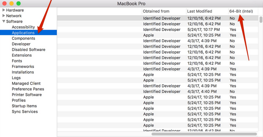View Printer Software section
This screenshot has height=137, width=263.
pos(27,94)
